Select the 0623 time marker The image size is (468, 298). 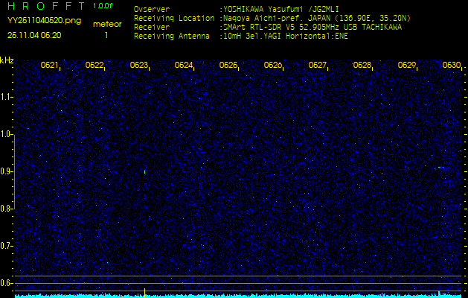pyautogui.click(x=139, y=66)
